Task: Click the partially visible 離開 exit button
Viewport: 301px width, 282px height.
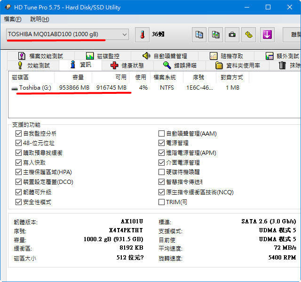Action: pyautogui.click(x=292, y=35)
